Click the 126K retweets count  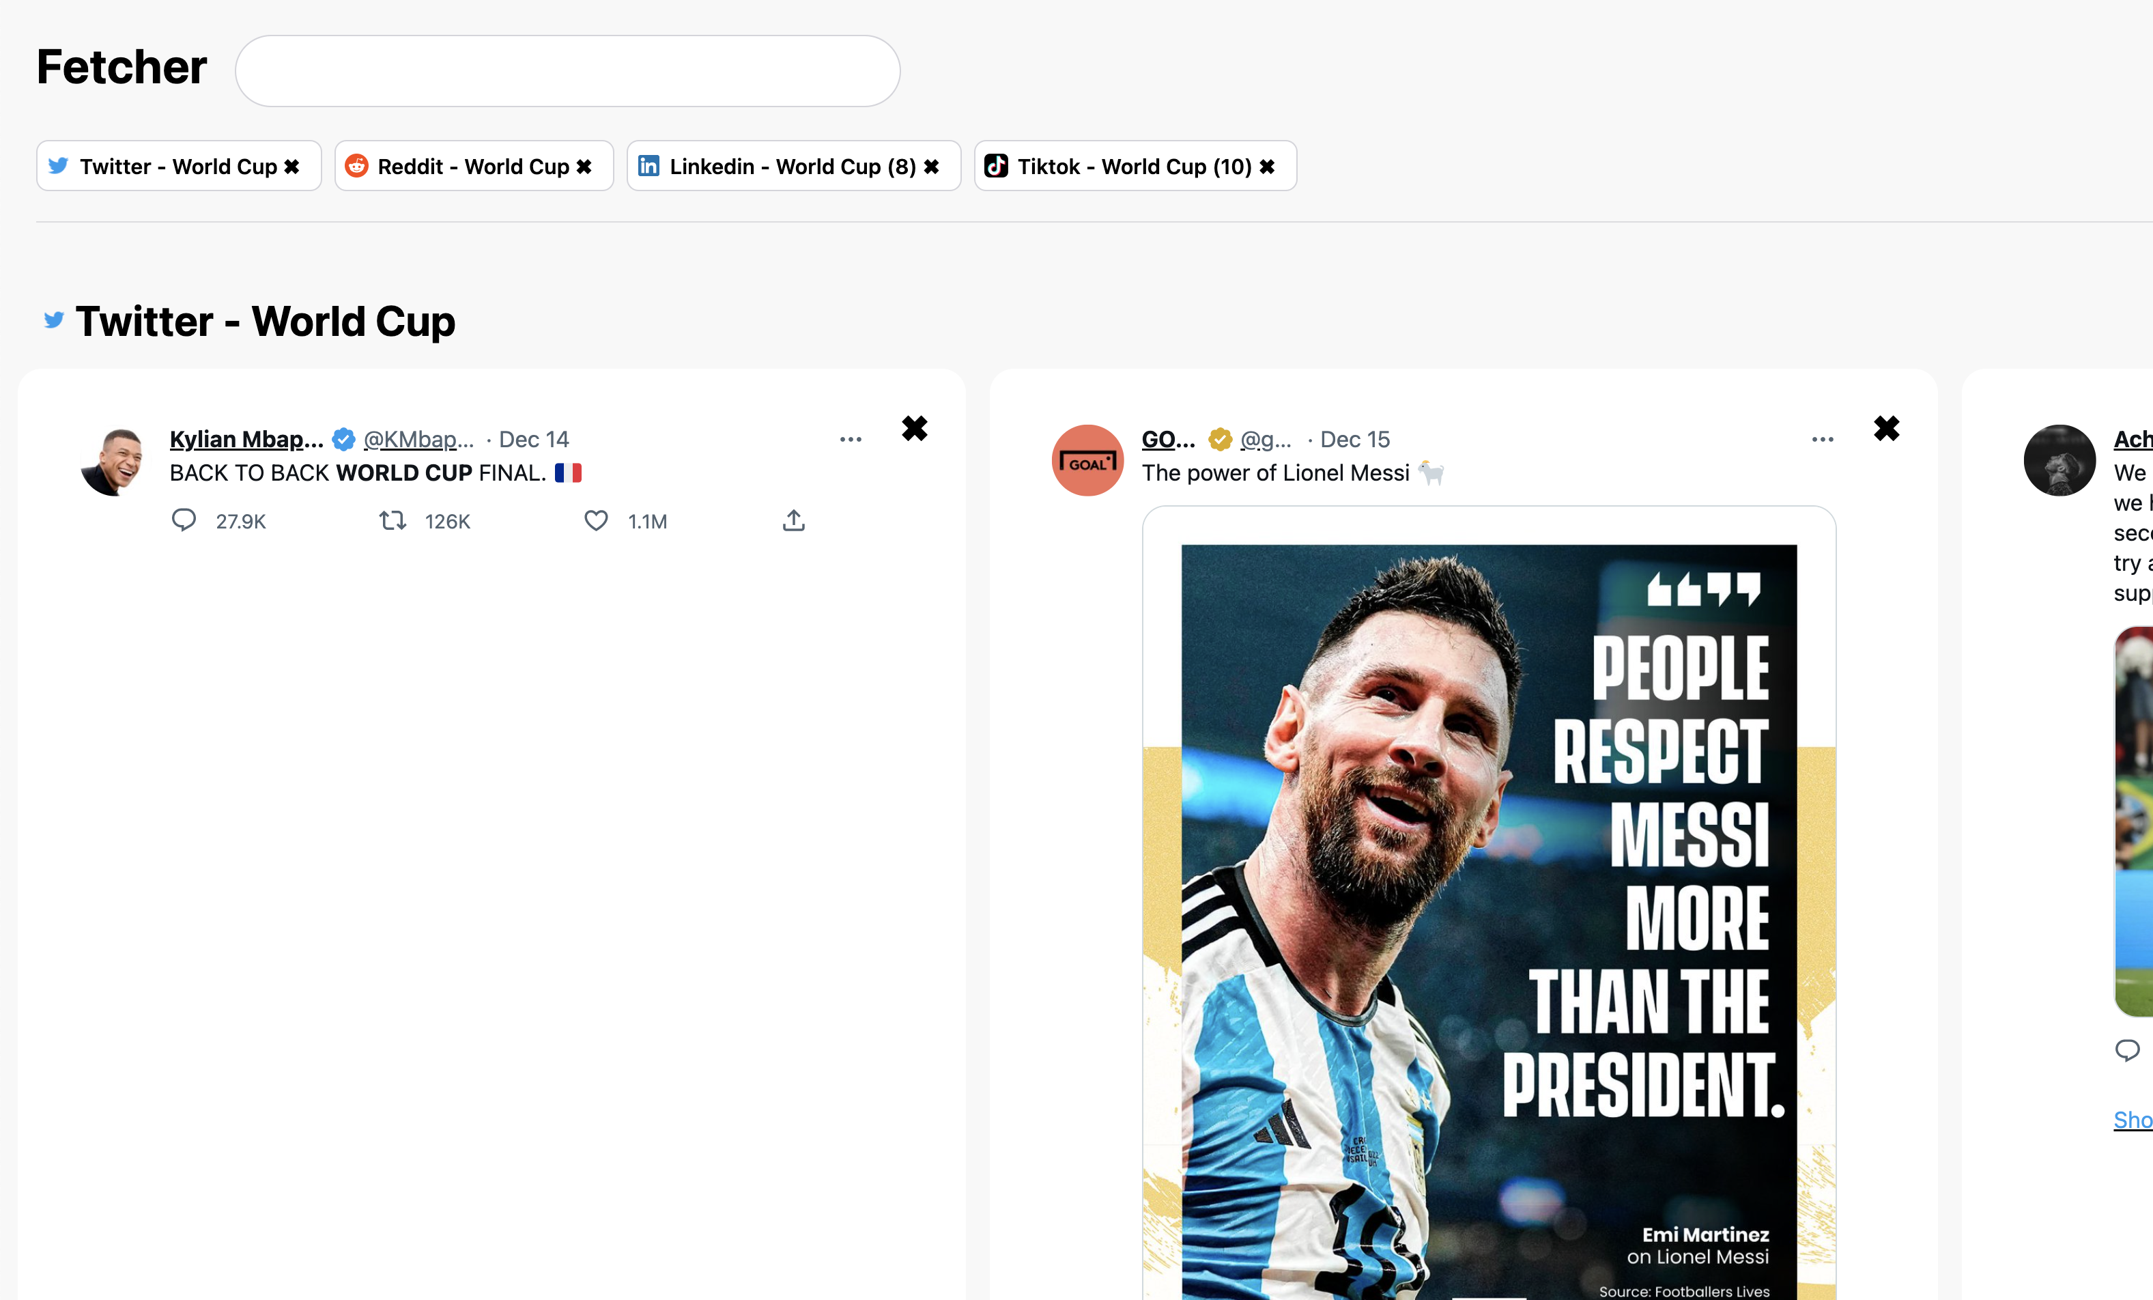pyautogui.click(x=447, y=522)
